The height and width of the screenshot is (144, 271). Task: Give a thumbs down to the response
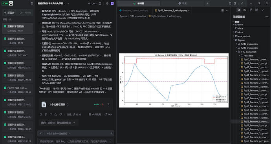[x=60, y=115]
